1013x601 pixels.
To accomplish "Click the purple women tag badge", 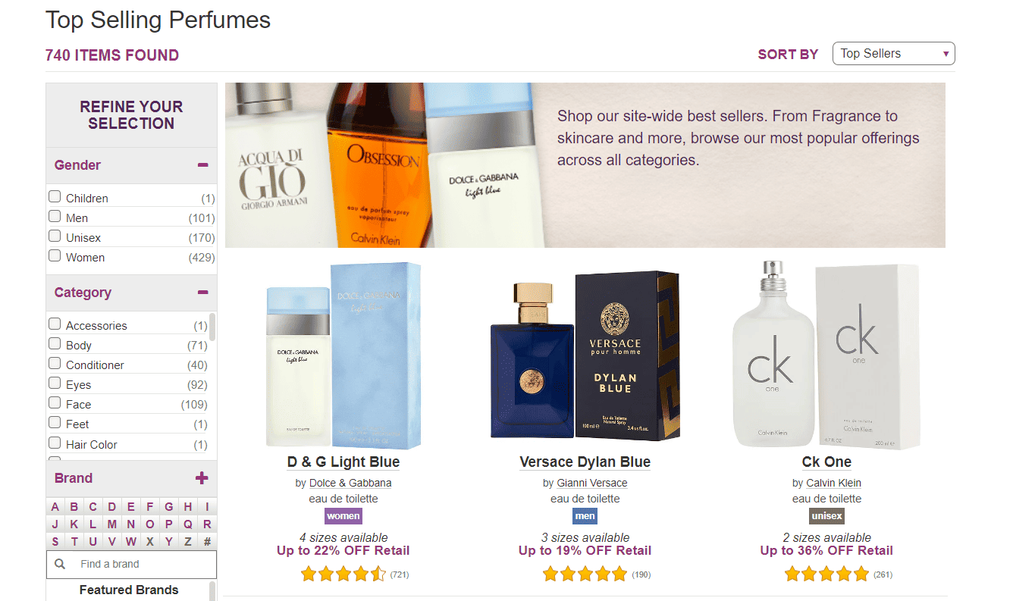I will pos(343,516).
